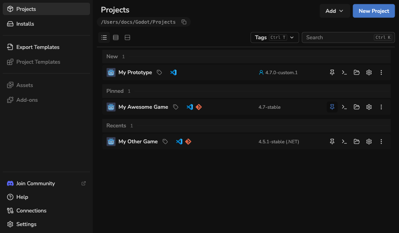This screenshot has width=399, height=233.
Task: Switch to the list view layout
Action: 104,38
